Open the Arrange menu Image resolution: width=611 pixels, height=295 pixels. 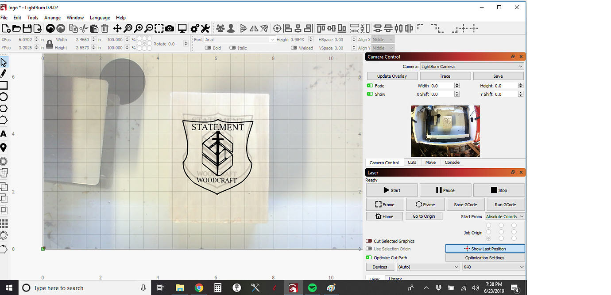(53, 18)
